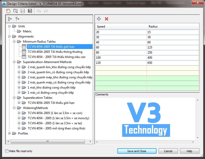This screenshot has width=205, height=159.
Task: Click the Speed cell with value 60
Action: pos(121,47)
